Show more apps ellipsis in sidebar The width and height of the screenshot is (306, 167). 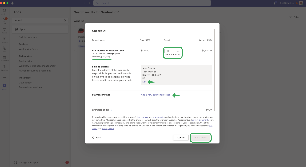pyautogui.click(x=4, y=77)
